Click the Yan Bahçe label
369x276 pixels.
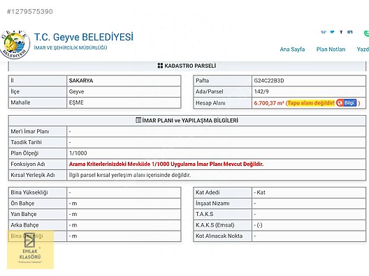24,214
